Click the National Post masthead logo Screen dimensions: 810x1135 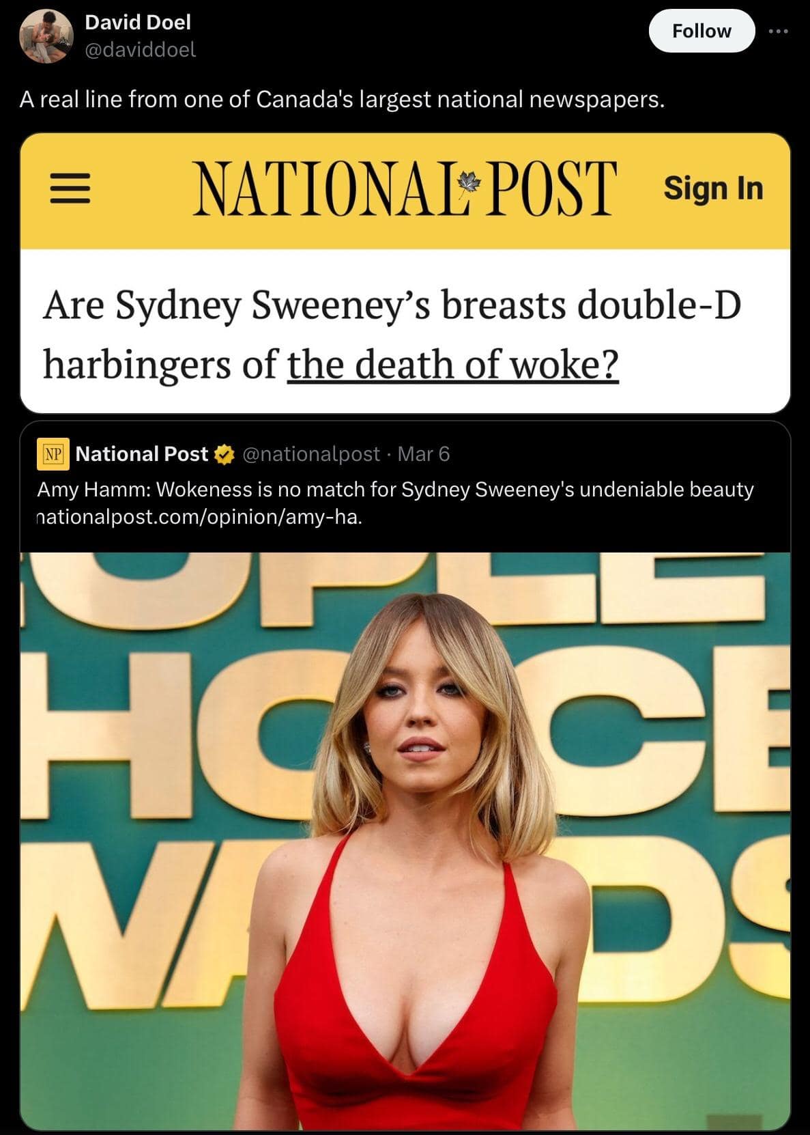(x=404, y=188)
